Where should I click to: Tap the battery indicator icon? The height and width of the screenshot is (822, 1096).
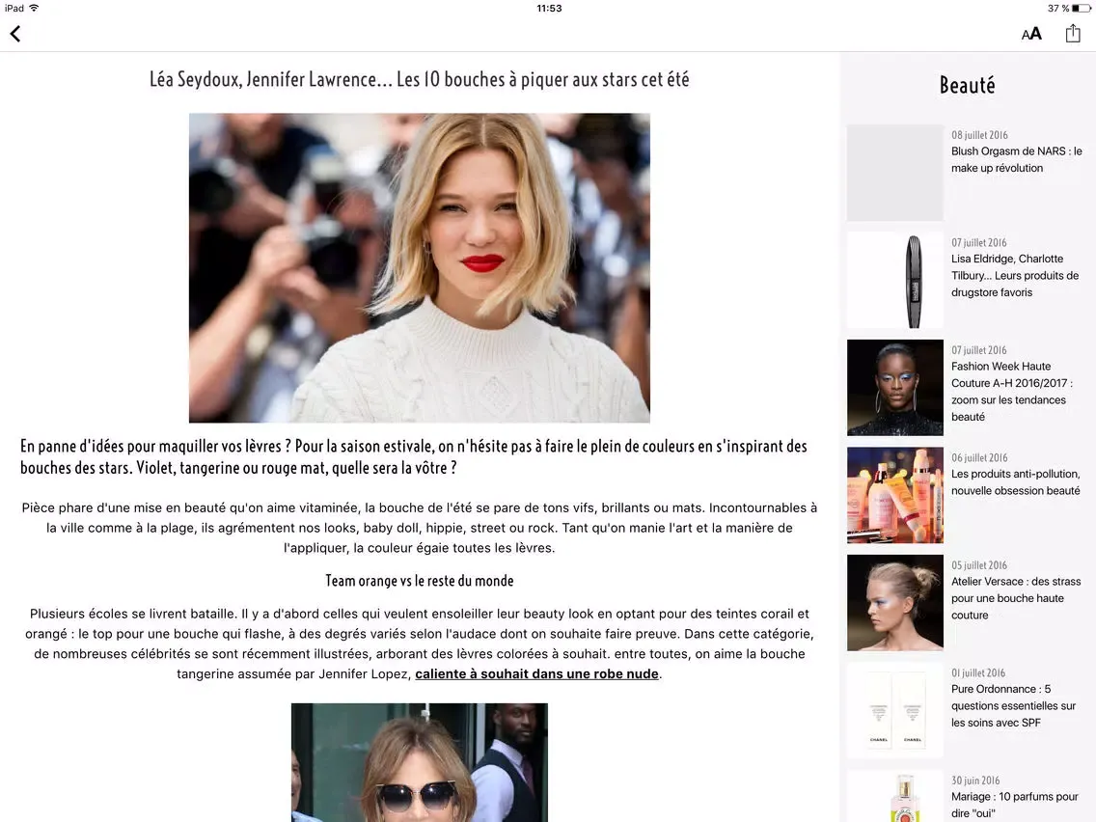tap(1082, 9)
